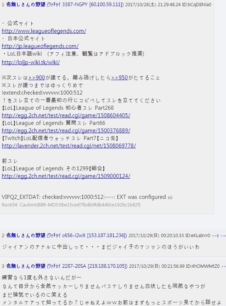The height and width of the screenshot is (306, 226).
Task: Click the poster name of post 2
Action: (x=26, y=235)
